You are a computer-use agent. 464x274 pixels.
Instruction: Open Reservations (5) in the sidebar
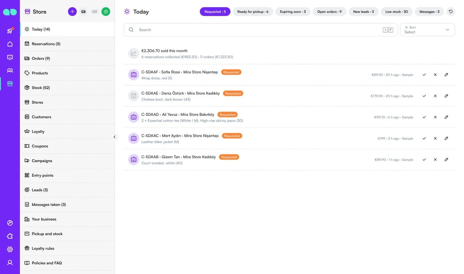(67, 44)
